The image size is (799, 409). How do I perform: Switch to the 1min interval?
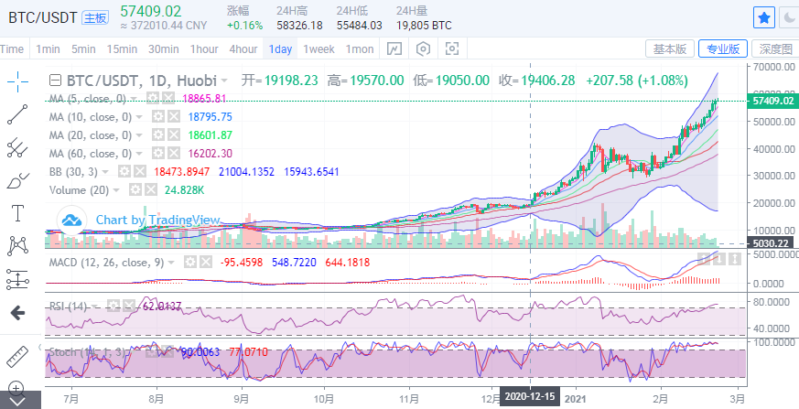pos(48,48)
